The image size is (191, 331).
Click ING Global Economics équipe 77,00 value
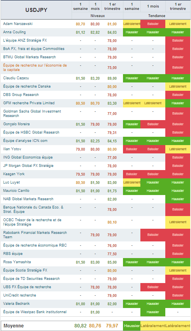pyautogui.click(x=112, y=158)
